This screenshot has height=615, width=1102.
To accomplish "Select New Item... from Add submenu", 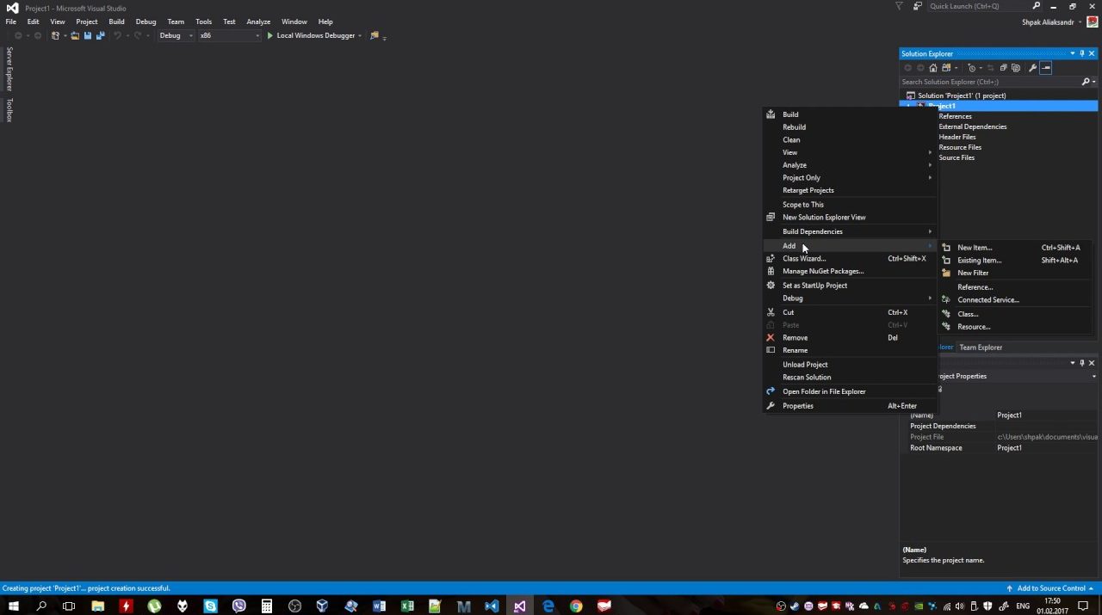I will pos(975,248).
